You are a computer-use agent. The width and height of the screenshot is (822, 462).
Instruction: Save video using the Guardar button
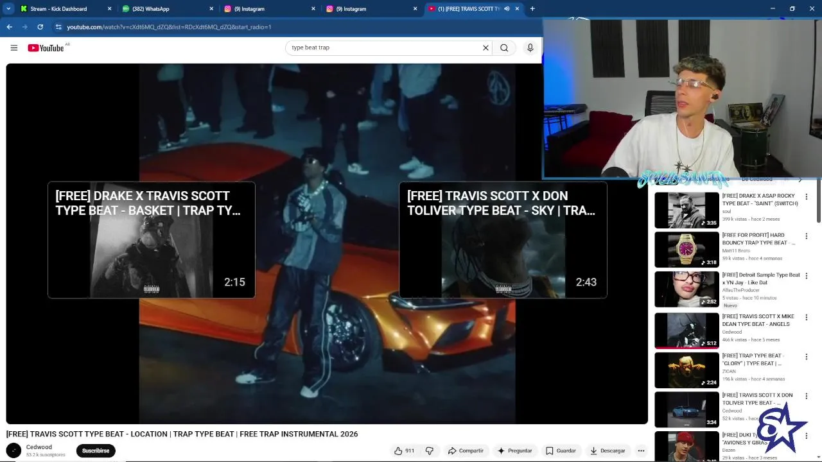(561, 450)
